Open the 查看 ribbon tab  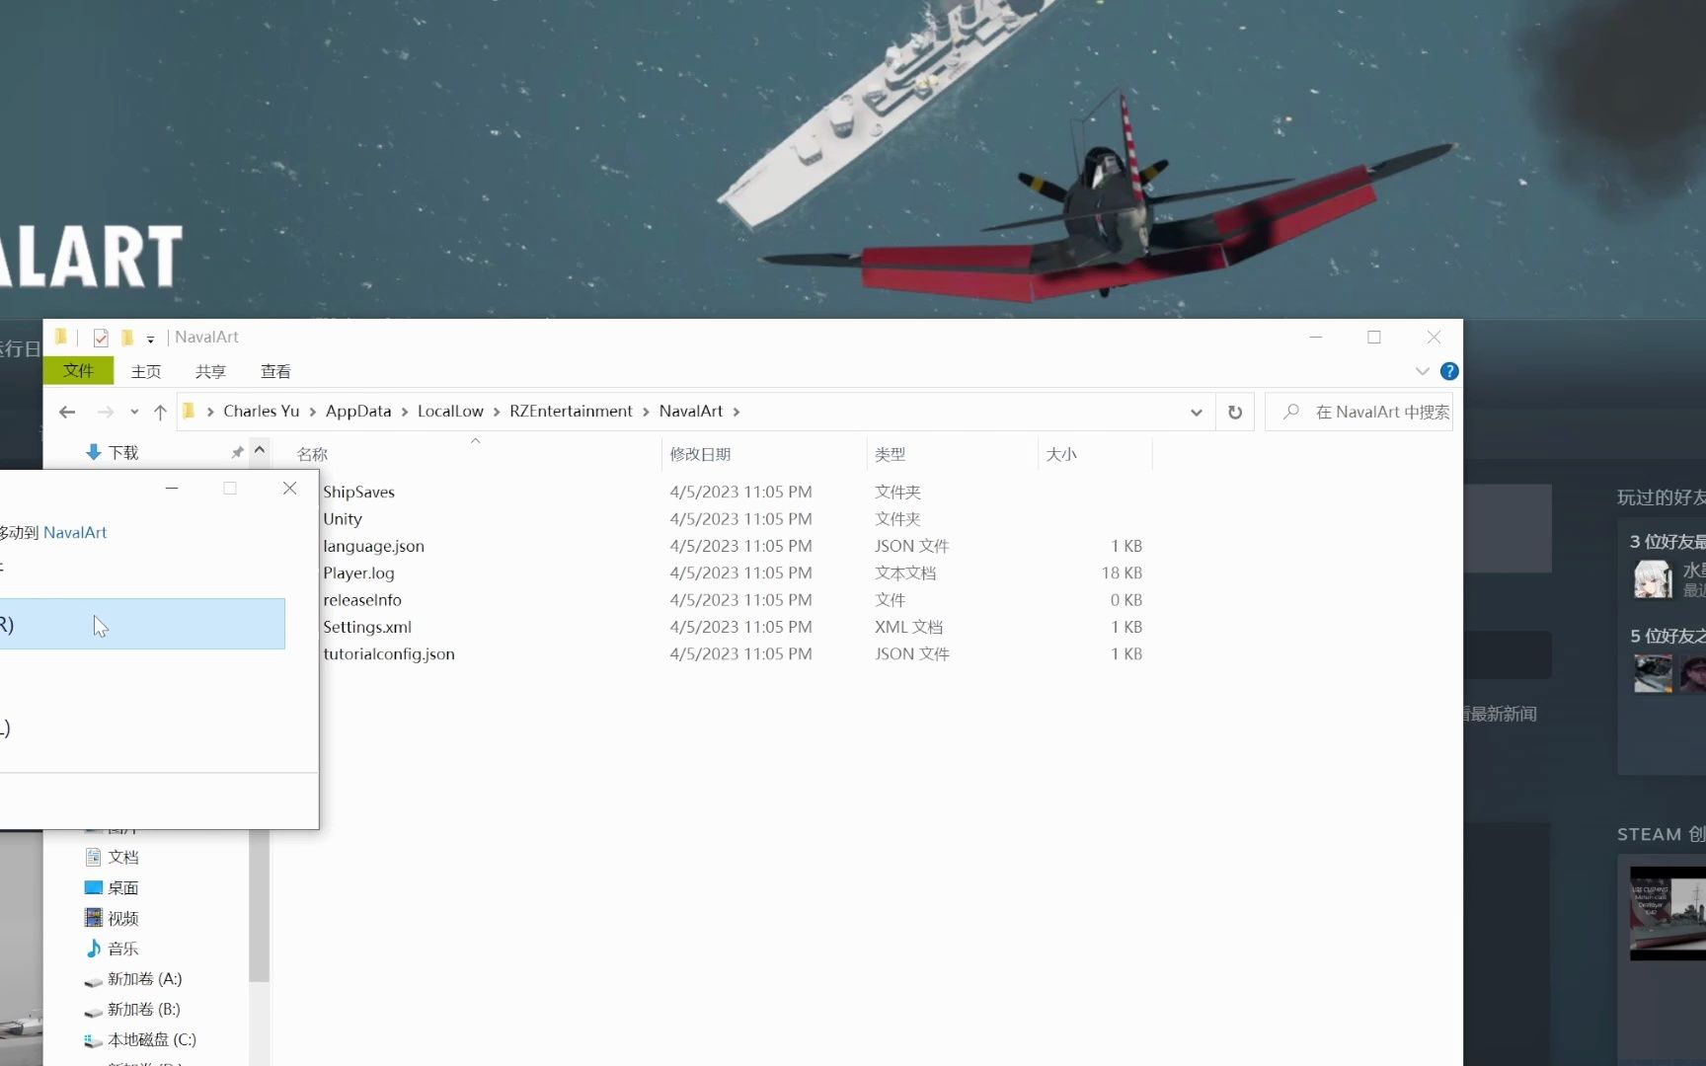(x=275, y=371)
